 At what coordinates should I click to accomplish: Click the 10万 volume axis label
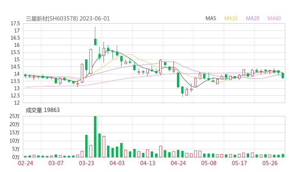click(x=14, y=141)
